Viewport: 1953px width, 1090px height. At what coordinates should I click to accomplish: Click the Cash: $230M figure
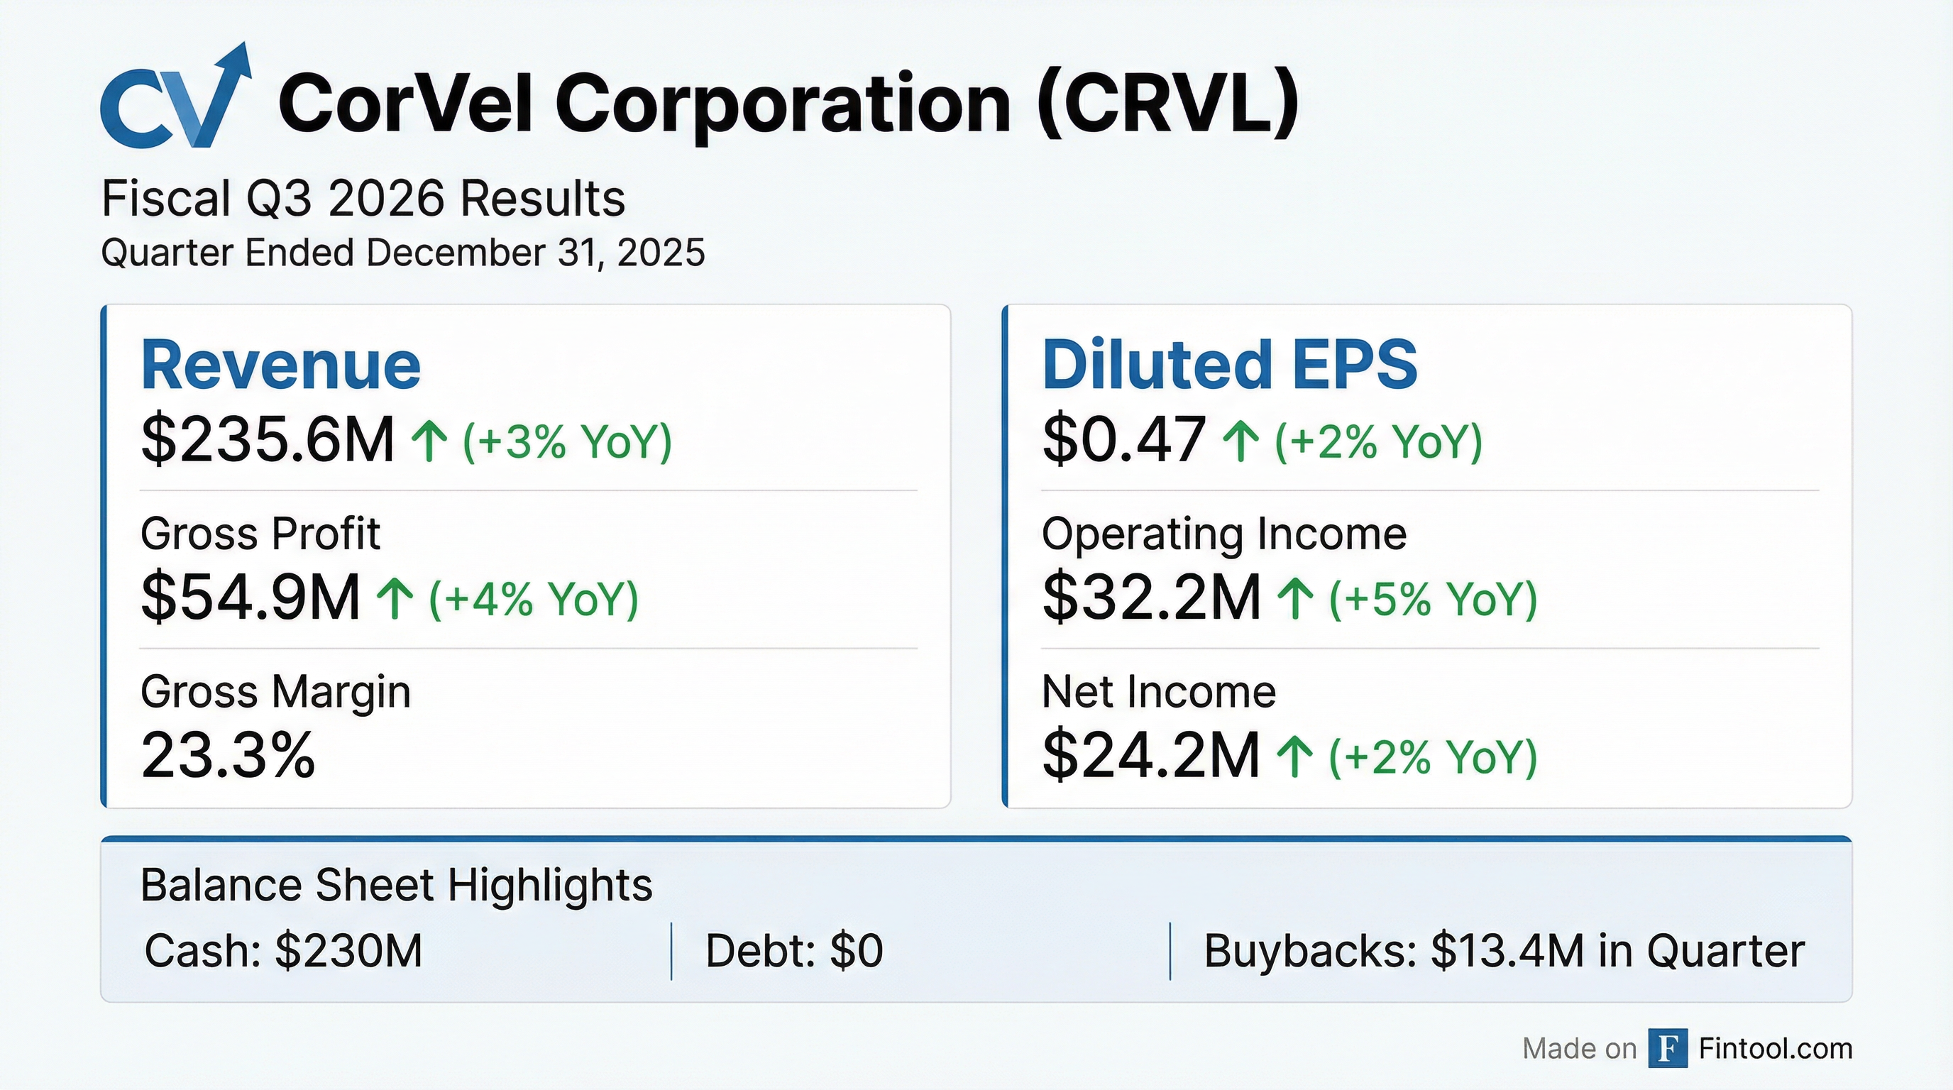click(282, 950)
